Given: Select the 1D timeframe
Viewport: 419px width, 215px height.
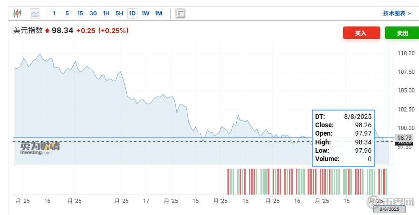Looking at the screenshot, I should point(132,13).
